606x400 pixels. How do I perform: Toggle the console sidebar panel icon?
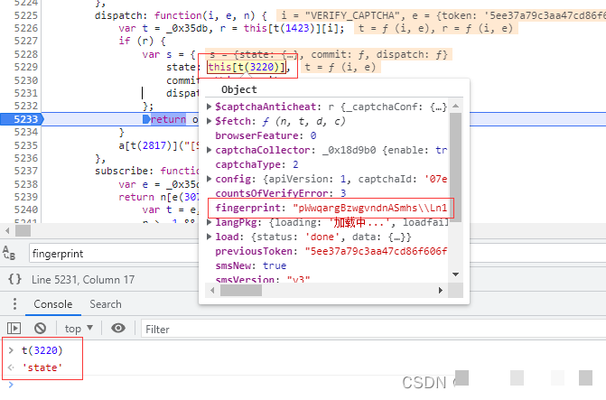click(x=14, y=329)
